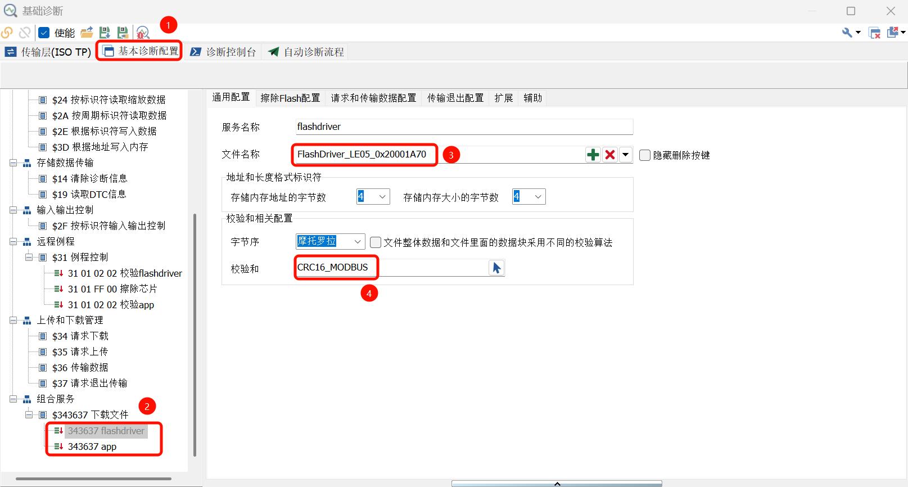Image resolution: width=908 pixels, height=487 pixels.
Task: Open the 请求和传输数据配置 sub-tab
Action: click(373, 98)
